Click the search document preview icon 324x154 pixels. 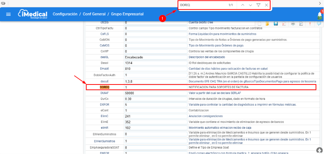301,24
